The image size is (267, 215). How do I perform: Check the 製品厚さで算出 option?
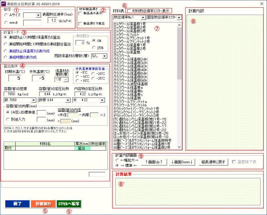(80, 24)
